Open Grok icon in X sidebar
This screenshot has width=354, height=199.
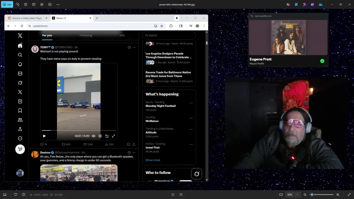tap(20, 83)
